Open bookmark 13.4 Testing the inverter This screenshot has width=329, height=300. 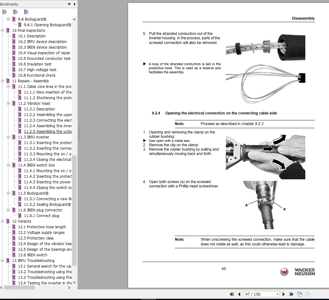click(x=45, y=283)
